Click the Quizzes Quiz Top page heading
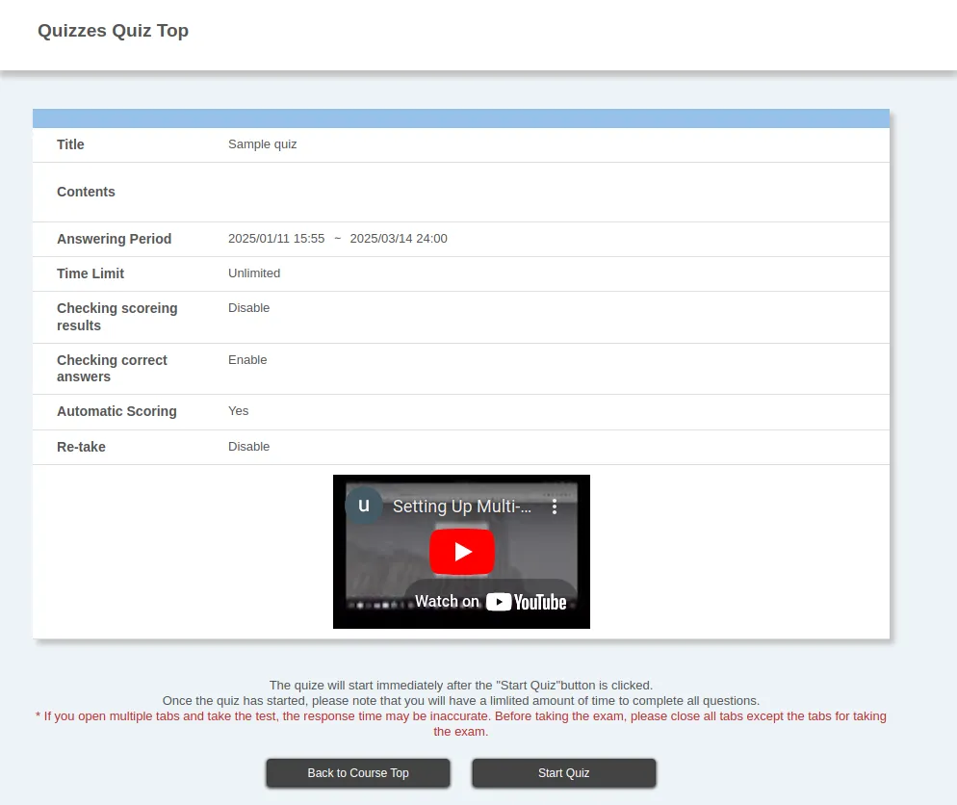This screenshot has height=805, width=957. (x=113, y=31)
